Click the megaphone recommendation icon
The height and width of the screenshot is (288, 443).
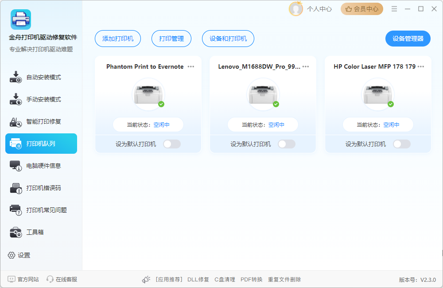click(x=146, y=280)
